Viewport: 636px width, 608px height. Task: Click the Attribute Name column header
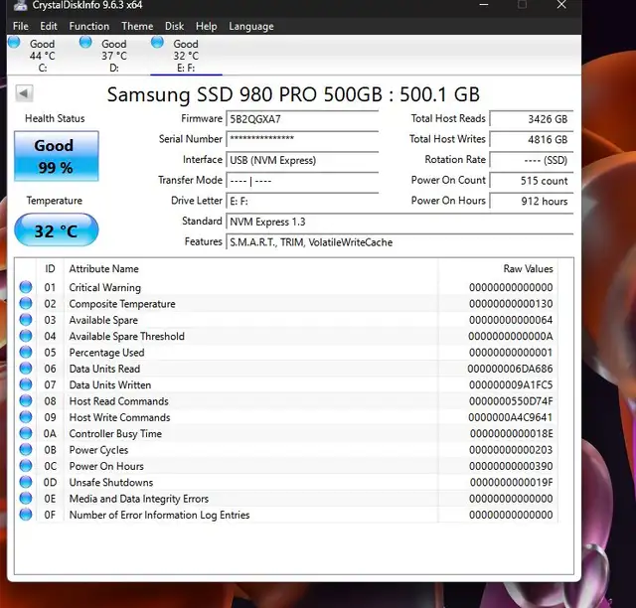pos(103,269)
